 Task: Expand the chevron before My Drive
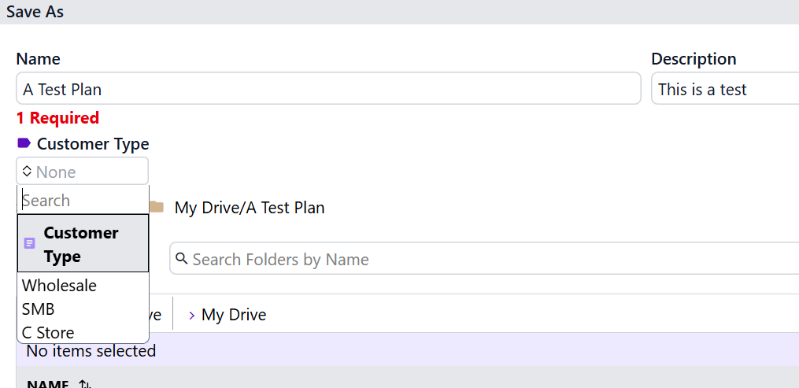[191, 315]
